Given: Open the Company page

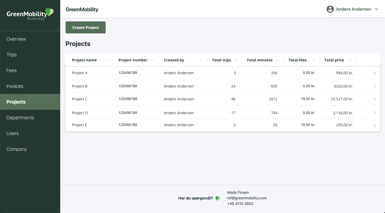Looking at the screenshot, I should (x=30, y=149).
